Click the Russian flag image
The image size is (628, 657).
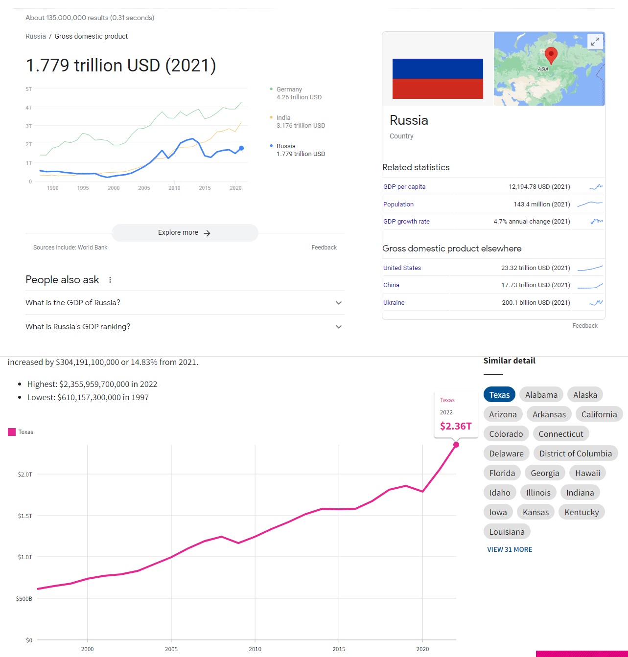tap(438, 79)
